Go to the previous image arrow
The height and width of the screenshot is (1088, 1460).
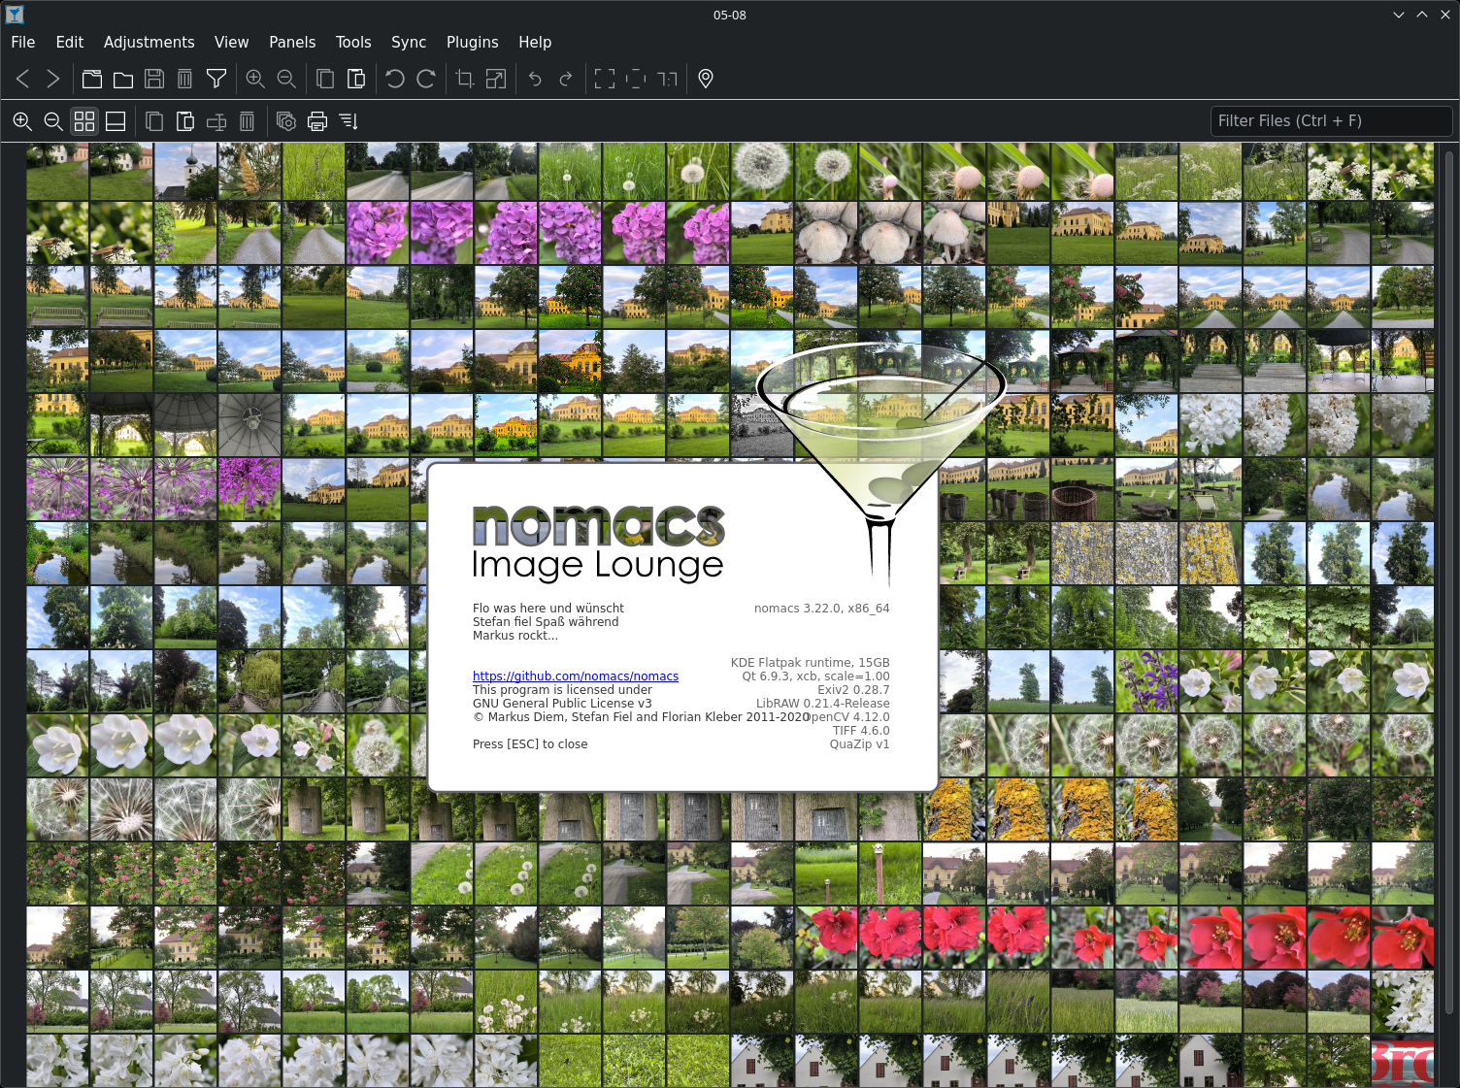click(x=22, y=79)
